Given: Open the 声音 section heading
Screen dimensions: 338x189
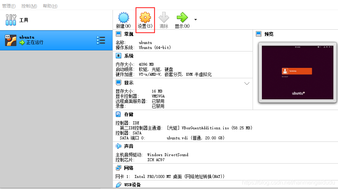Looking at the screenshot, I should pyautogui.click(x=129, y=146).
